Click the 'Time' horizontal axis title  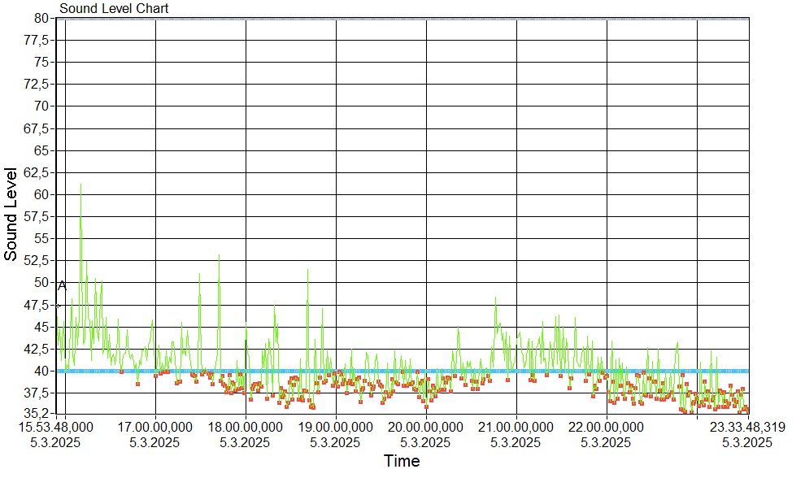click(402, 462)
